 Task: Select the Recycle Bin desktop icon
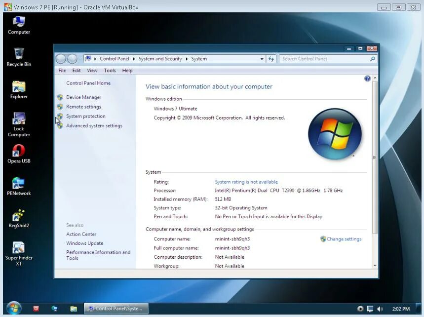point(19,57)
